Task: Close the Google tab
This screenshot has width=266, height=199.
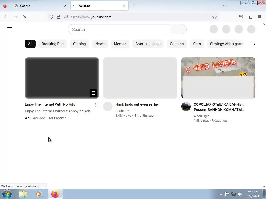Action: (x=65, y=6)
